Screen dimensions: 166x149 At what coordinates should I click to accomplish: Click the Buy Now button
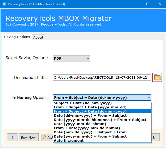pos(29,137)
